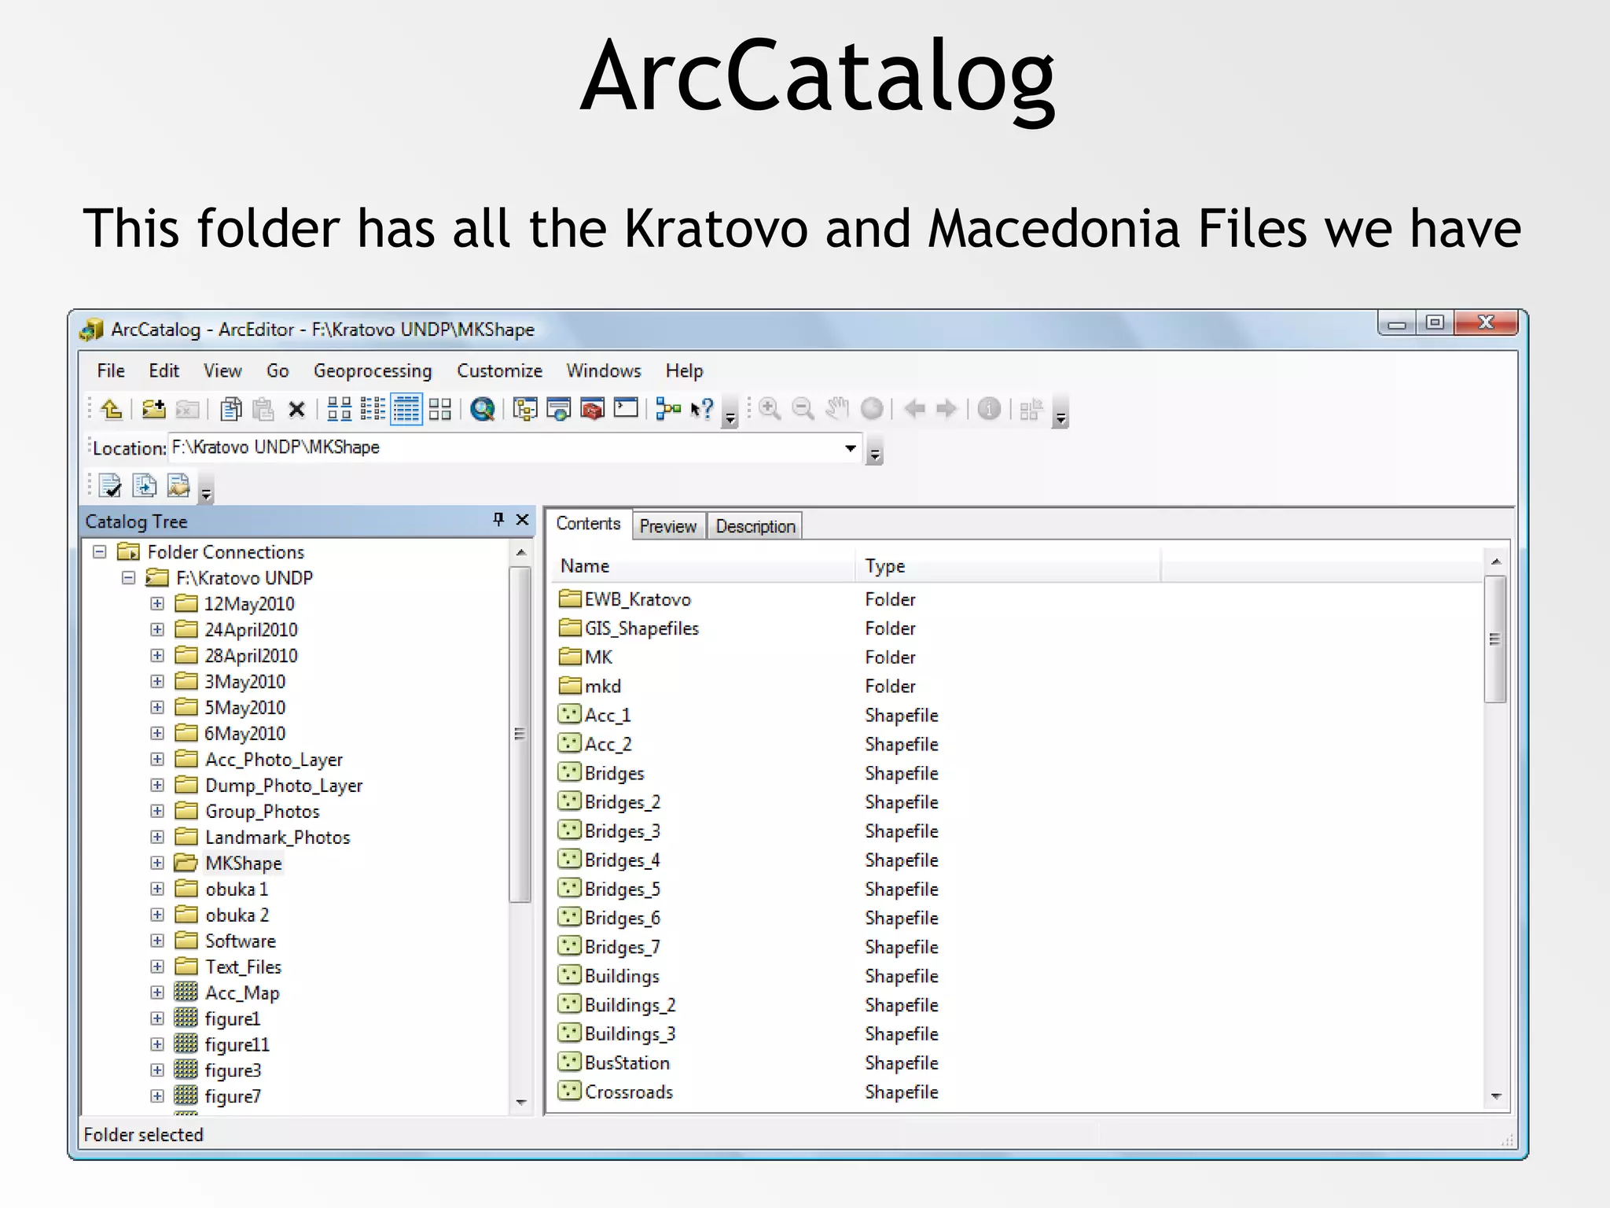
Task: Click the What's This help icon
Action: point(702,409)
